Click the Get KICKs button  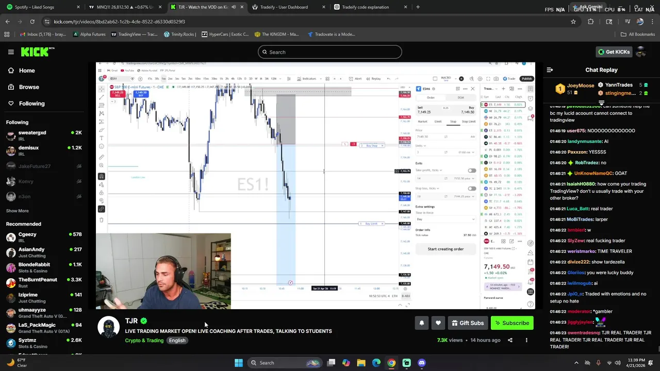pos(614,52)
